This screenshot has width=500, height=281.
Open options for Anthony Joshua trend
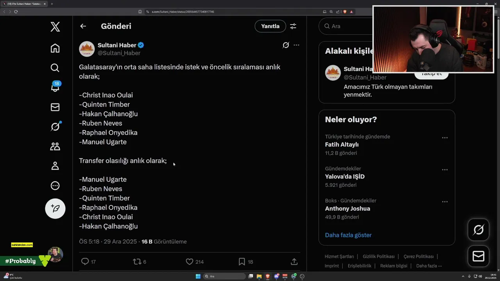click(x=445, y=202)
